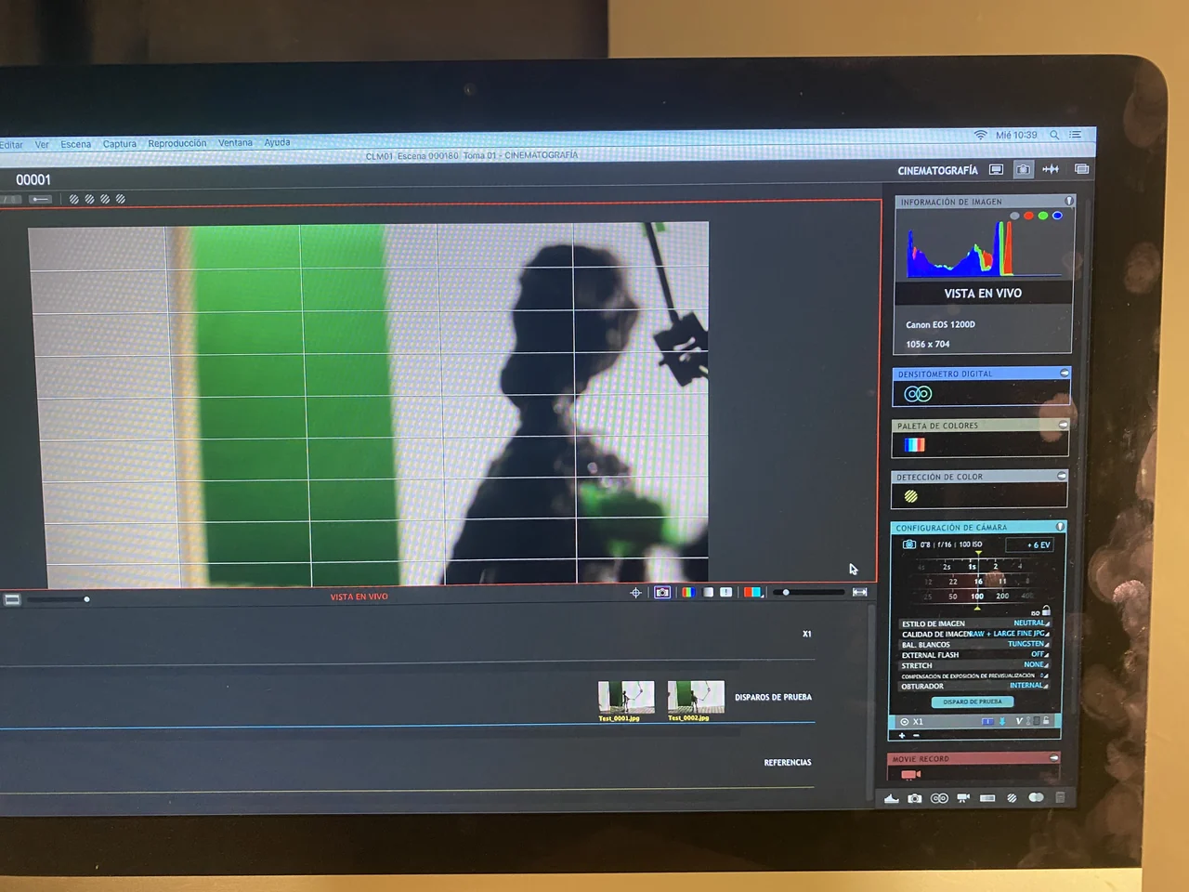Screen dimensions: 1189x892
Task: Open the Ventana menu
Action: (235, 143)
